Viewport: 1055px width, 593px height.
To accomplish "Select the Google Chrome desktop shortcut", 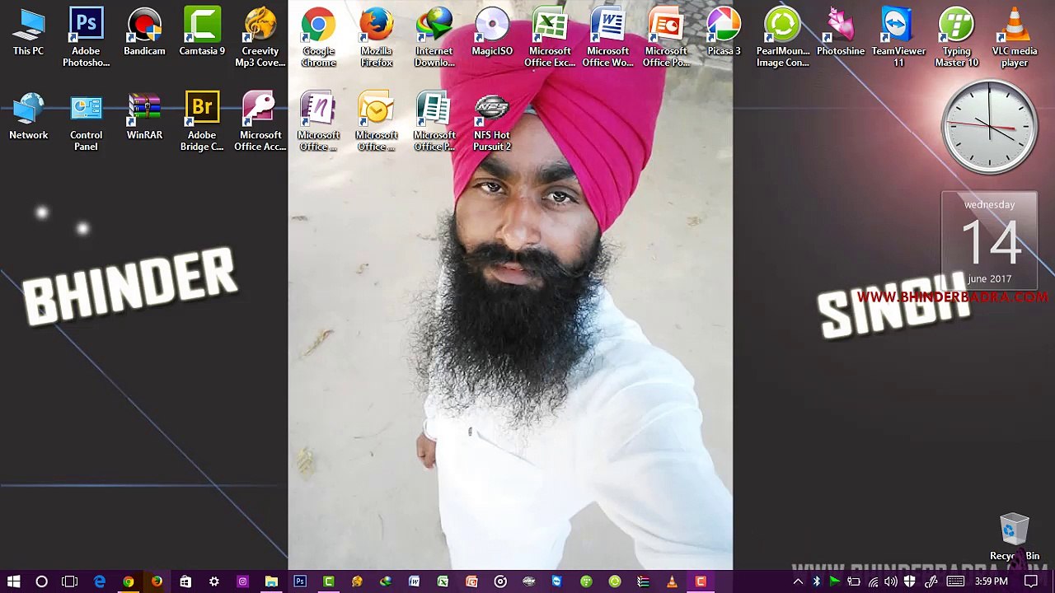I will coord(318,38).
